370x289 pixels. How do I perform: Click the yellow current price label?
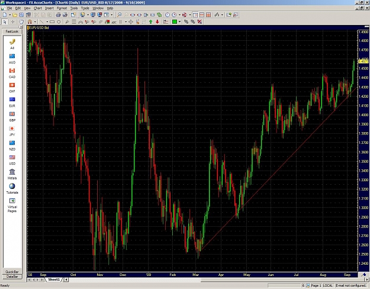click(363, 62)
